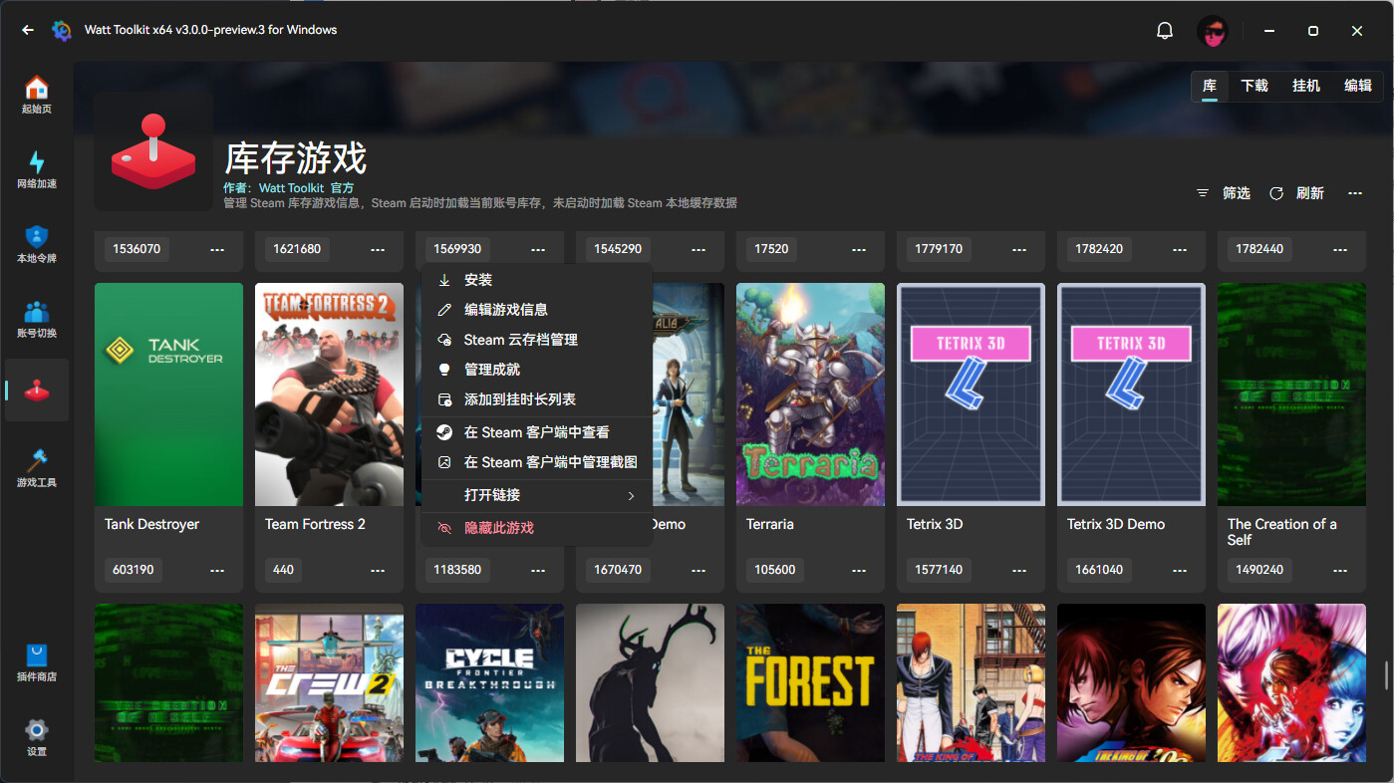Click the notification bell icon
Viewport: 1394px width, 783px height.
pyautogui.click(x=1164, y=30)
